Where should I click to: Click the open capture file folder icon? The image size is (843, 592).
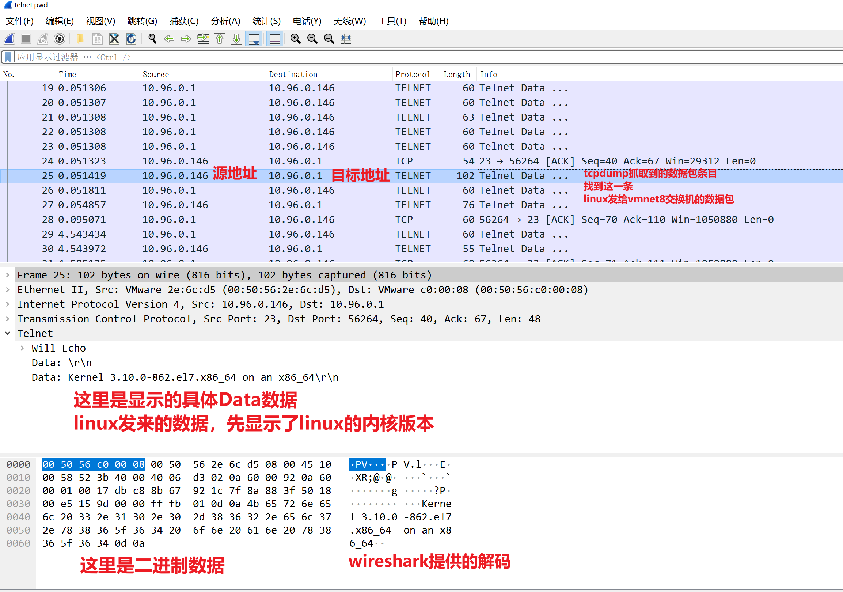click(x=80, y=39)
